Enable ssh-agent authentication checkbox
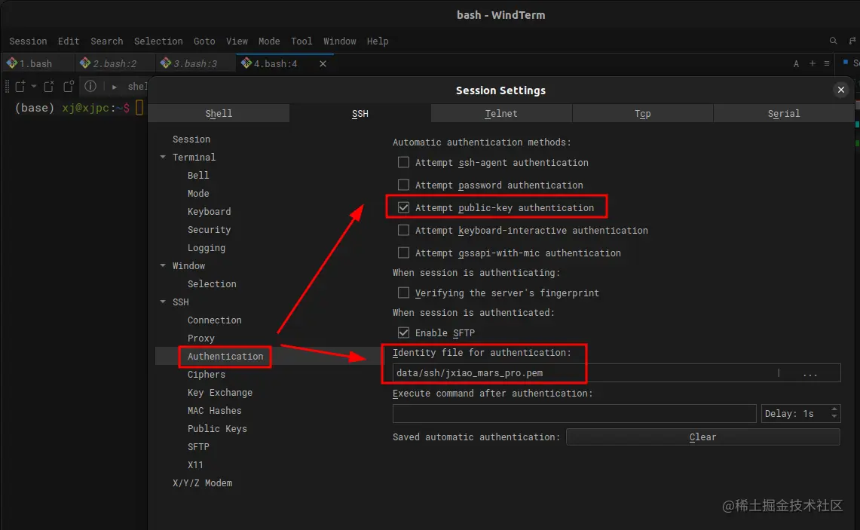860x530 pixels. click(x=403, y=162)
